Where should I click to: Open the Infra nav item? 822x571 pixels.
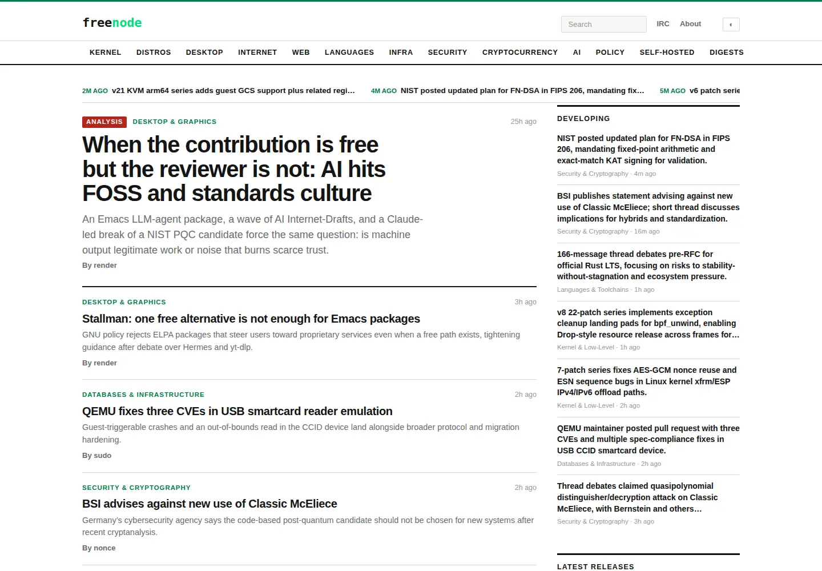click(401, 53)
